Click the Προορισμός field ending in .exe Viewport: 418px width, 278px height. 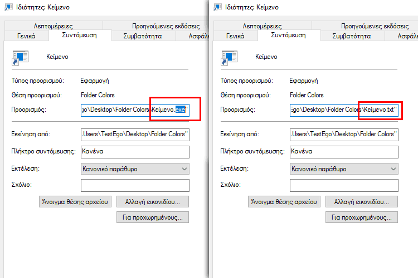(x=135, y=110)
